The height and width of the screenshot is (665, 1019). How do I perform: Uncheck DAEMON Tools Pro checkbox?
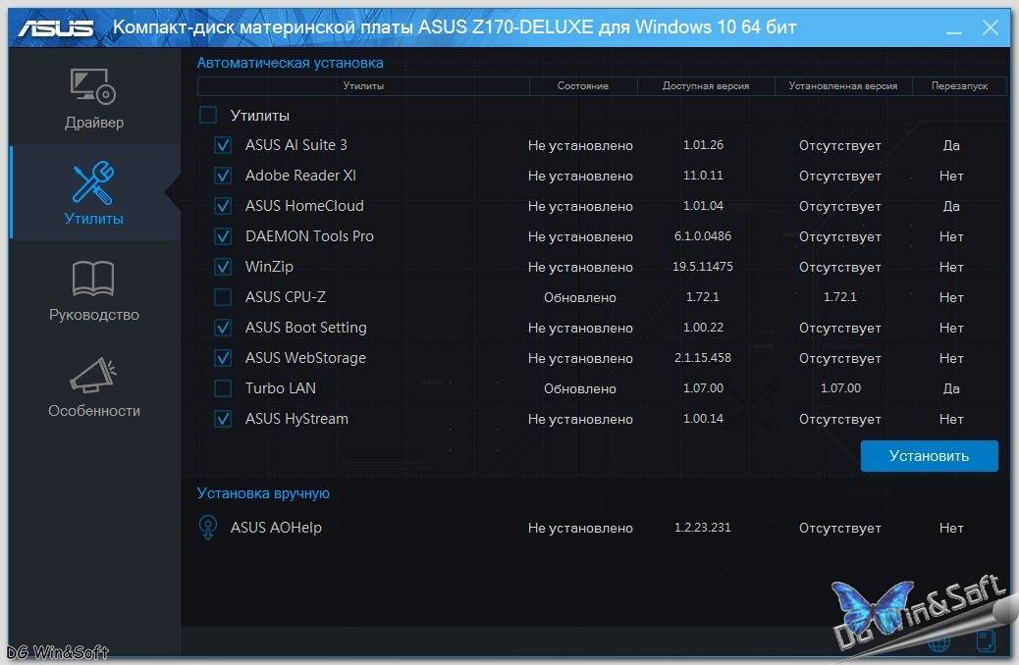[x=223, y=236]
